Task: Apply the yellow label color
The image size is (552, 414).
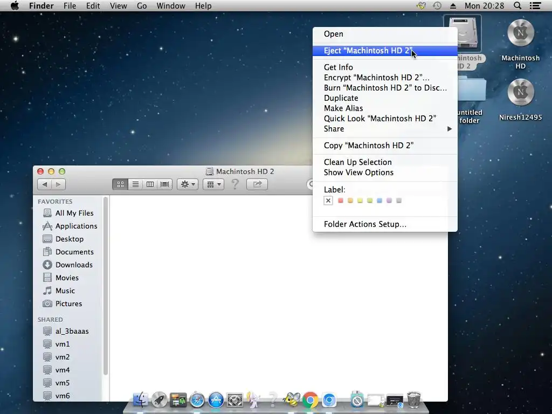Action: (x=360, y=201)
